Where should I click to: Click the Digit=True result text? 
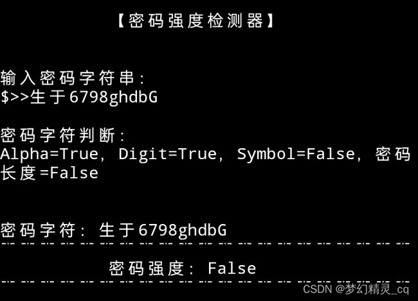click(x=168, y=154)
